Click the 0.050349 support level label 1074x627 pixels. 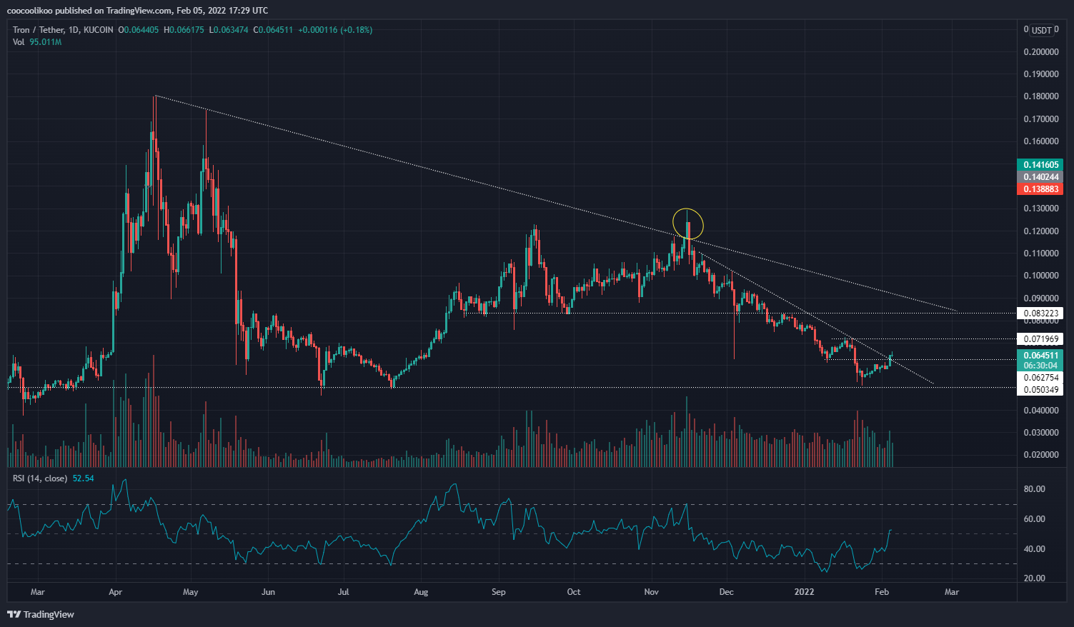(x=1040, y=389)
